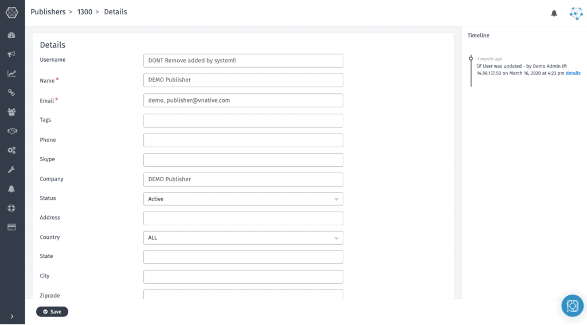Click into the Phone input field
Screen dimensions: 587x325
(243, 140)
